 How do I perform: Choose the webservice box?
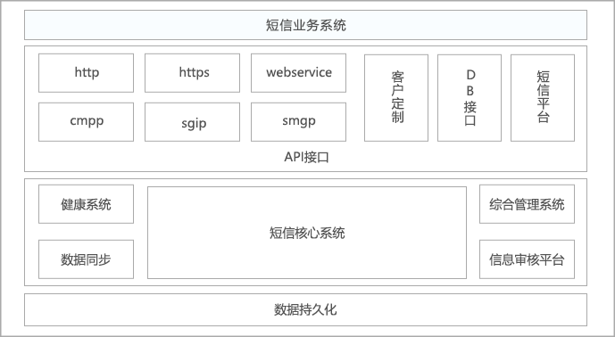[x=298, y=73]
